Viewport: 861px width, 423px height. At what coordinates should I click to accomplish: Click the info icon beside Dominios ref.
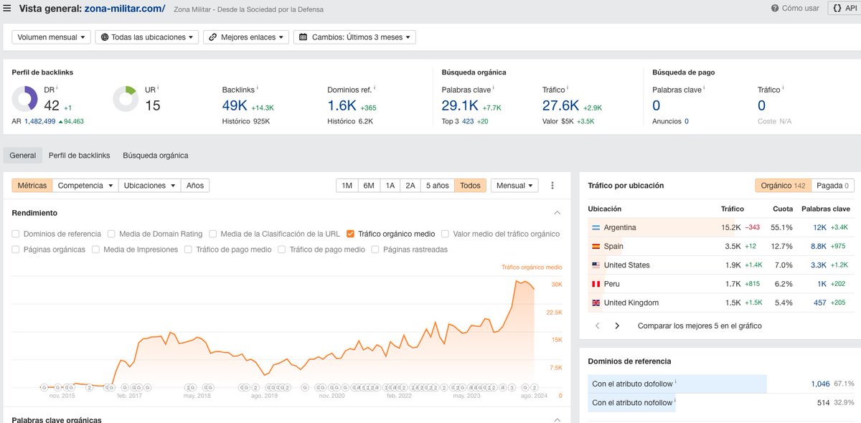coord(375,88)
